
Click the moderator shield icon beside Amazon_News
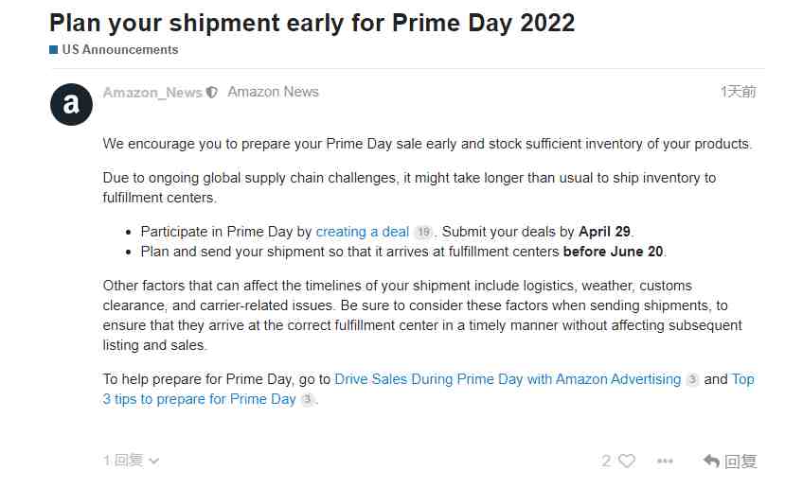click(212, 92)
